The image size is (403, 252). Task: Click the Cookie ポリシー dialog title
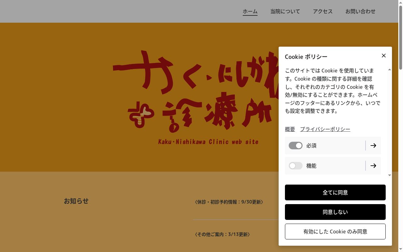click(x=306, y=57)
